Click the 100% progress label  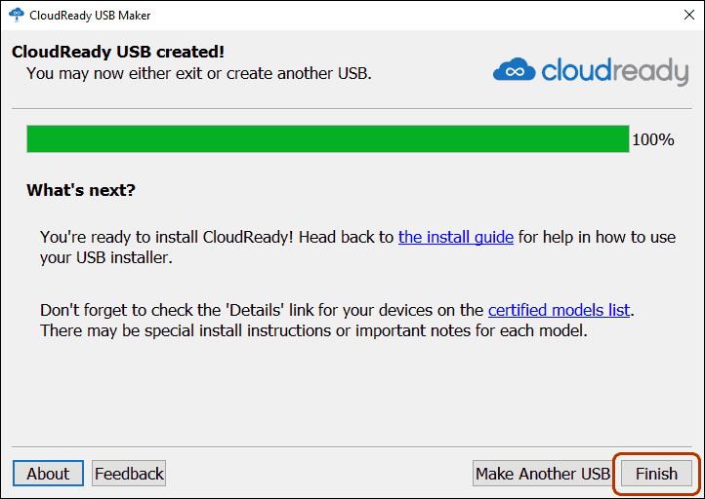(653, 139)
